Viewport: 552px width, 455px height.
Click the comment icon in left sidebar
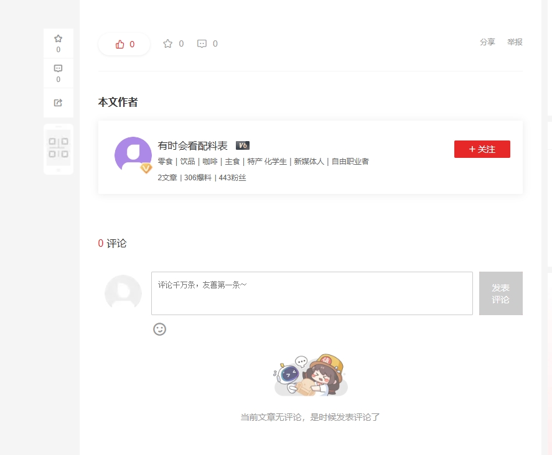tap(58, 68)
